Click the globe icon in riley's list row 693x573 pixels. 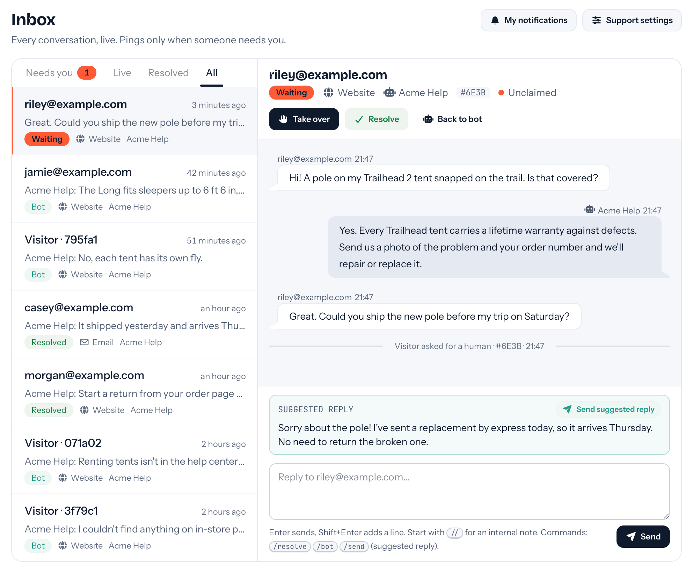coord(80,139)
